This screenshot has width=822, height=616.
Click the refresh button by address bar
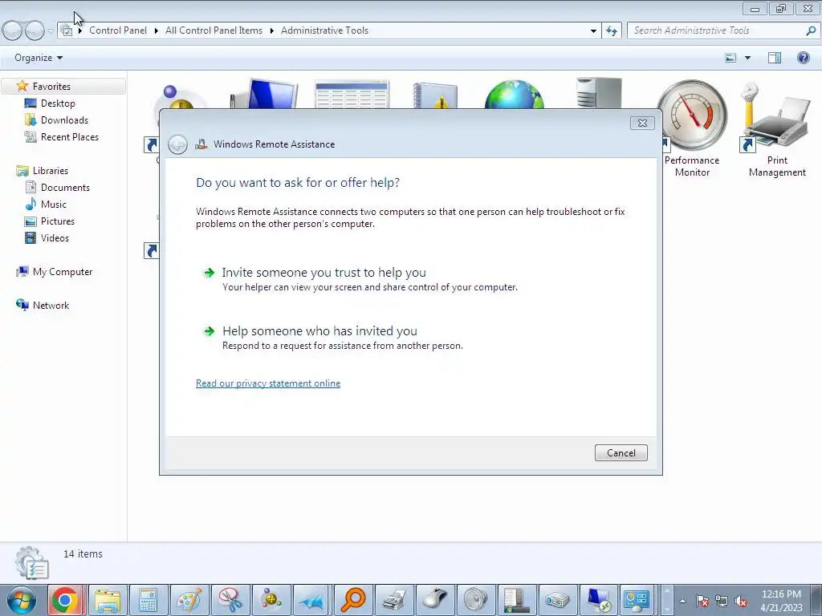tap(612, 31)
